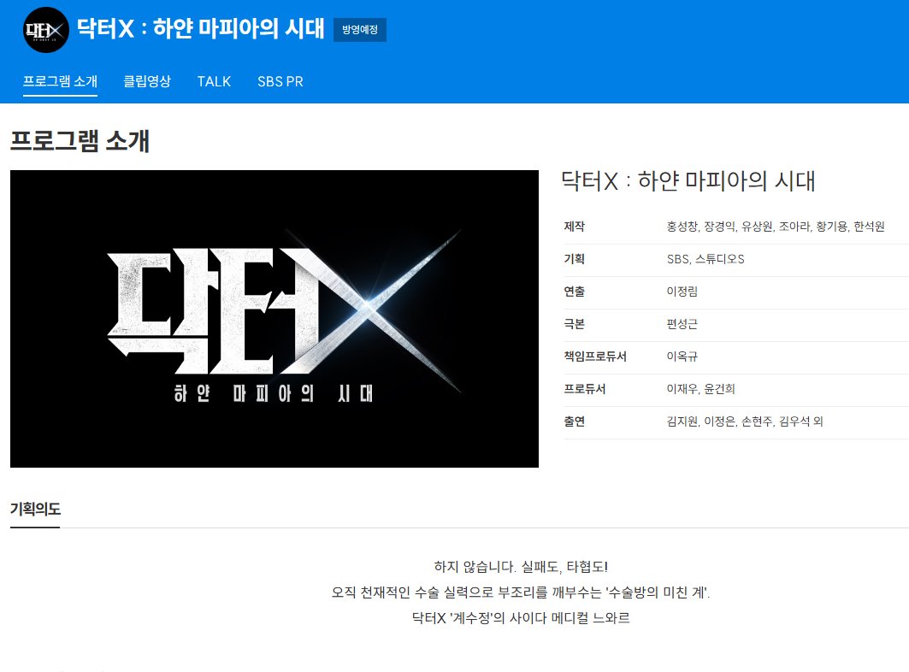The image size is (909, 672).
Task: Open the 프로그램 소개 tab
Action: (x=61, y=81)
